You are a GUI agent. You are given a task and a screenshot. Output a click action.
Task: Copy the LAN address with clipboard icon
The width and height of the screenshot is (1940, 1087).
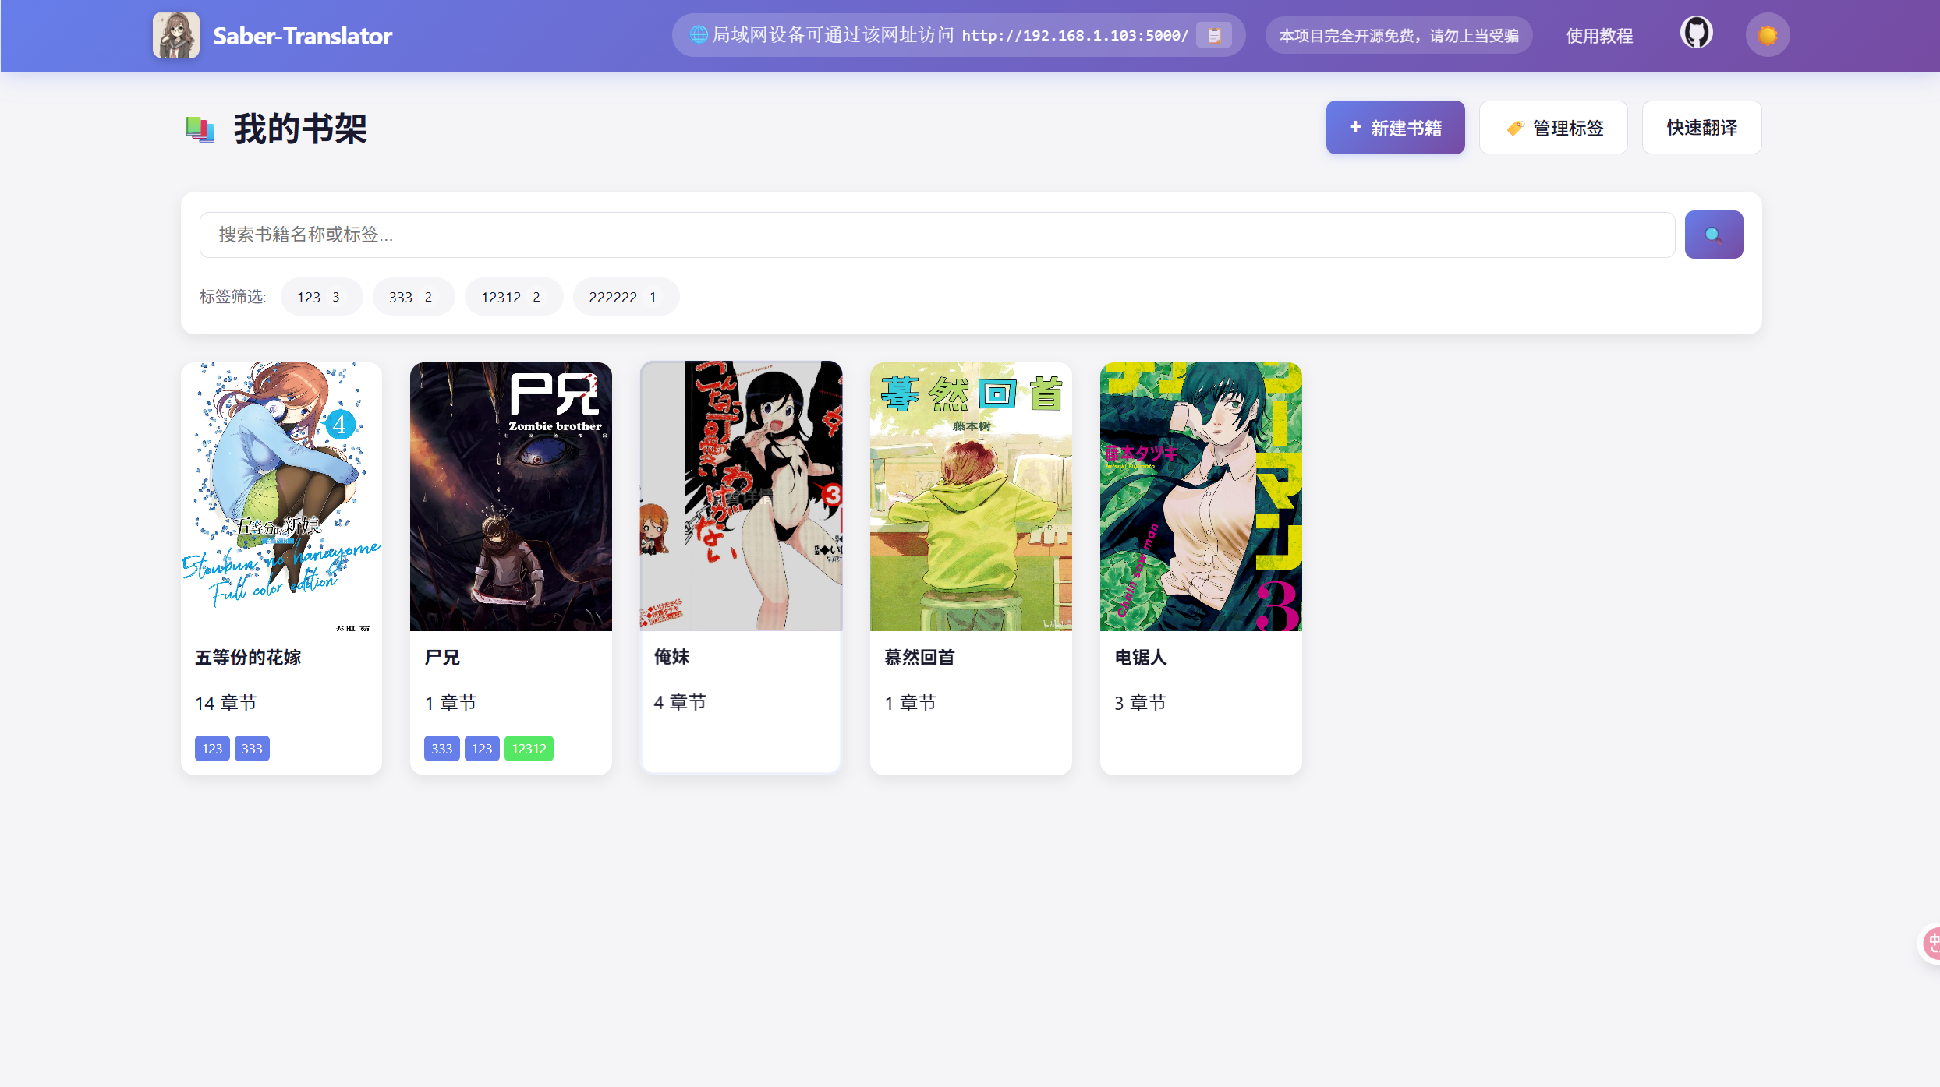click(x=1213, y=36)
